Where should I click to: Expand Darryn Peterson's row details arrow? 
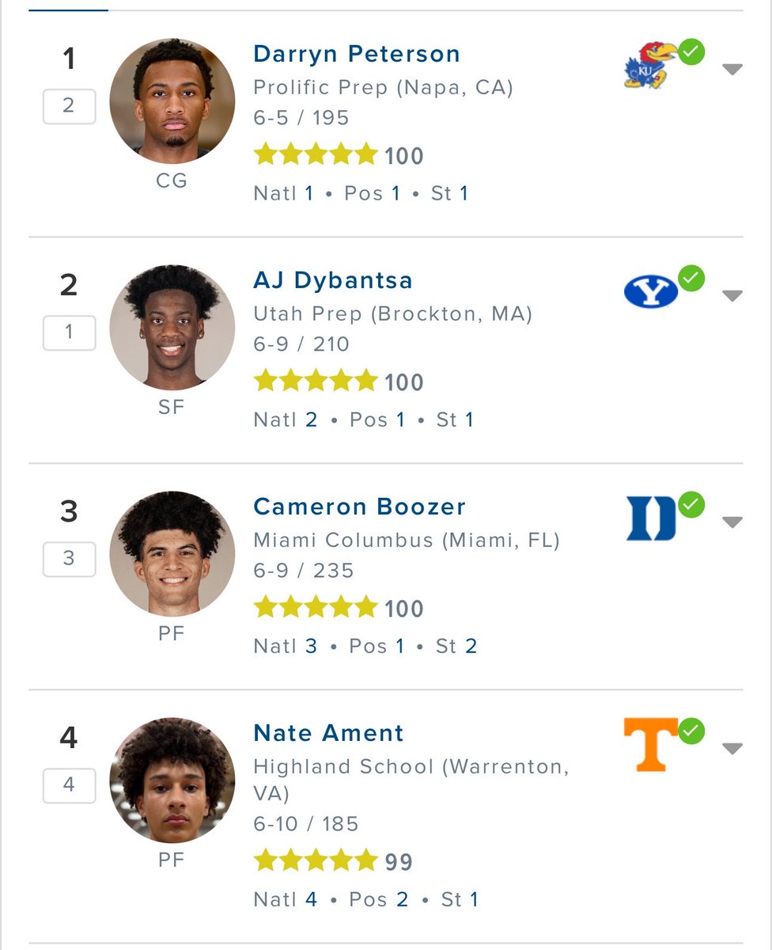tap(732, 70)
